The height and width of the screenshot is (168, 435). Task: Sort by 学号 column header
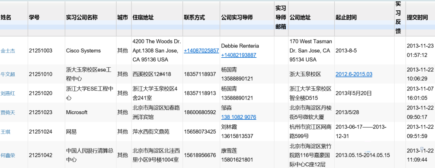(34, 17)
